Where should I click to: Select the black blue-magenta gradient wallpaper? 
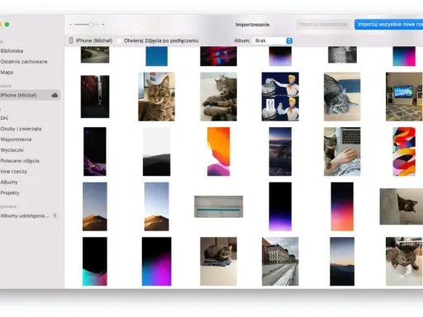(156, 262)
